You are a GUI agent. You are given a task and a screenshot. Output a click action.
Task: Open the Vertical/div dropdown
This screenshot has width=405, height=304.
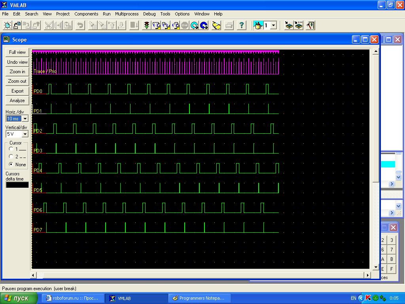click(x=25, y=134)
